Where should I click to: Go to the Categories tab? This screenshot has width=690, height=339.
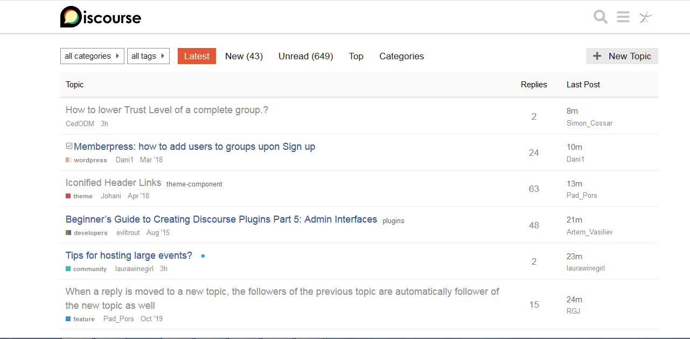coord(401,56)
